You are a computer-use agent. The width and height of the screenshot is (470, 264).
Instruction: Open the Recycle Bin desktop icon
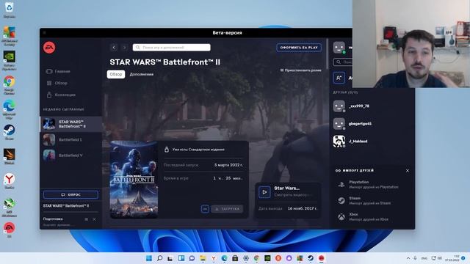click(10, 10)
